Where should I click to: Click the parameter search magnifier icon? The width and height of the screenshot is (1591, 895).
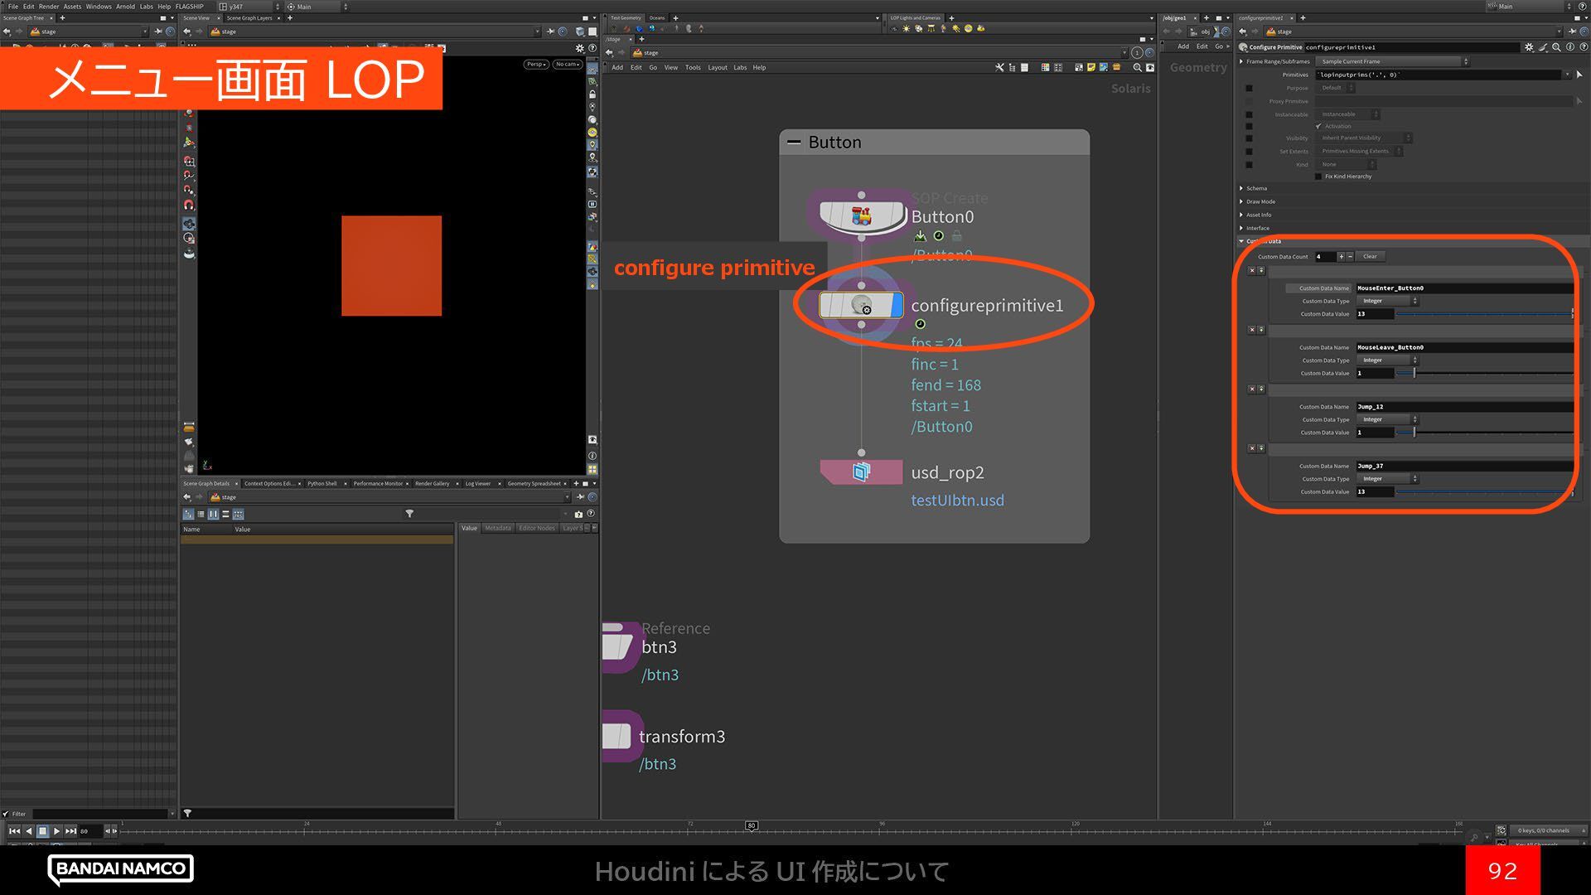coord(1557,47)
